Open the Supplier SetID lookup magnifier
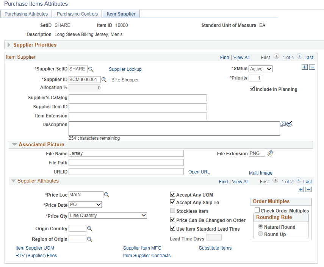Viewport: 324px width, 267px height. (91, 69)
